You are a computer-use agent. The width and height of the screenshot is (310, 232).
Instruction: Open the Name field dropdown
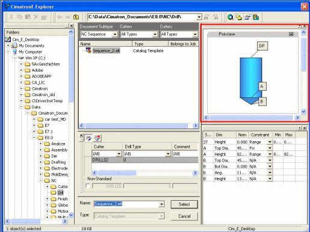(x=161, y=204)
